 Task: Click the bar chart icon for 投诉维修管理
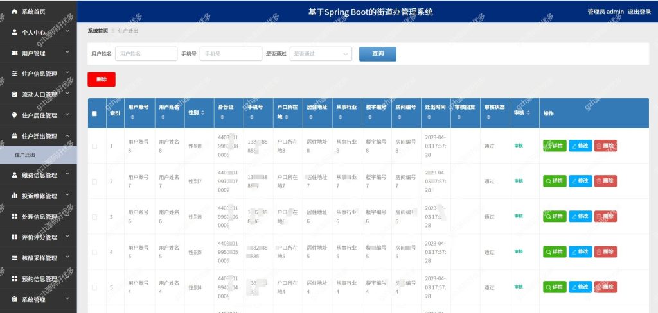coord(15,196)
